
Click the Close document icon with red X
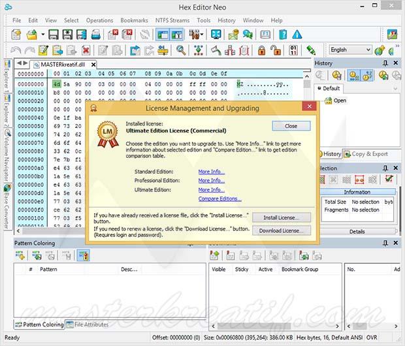click(x=113, y=35)
